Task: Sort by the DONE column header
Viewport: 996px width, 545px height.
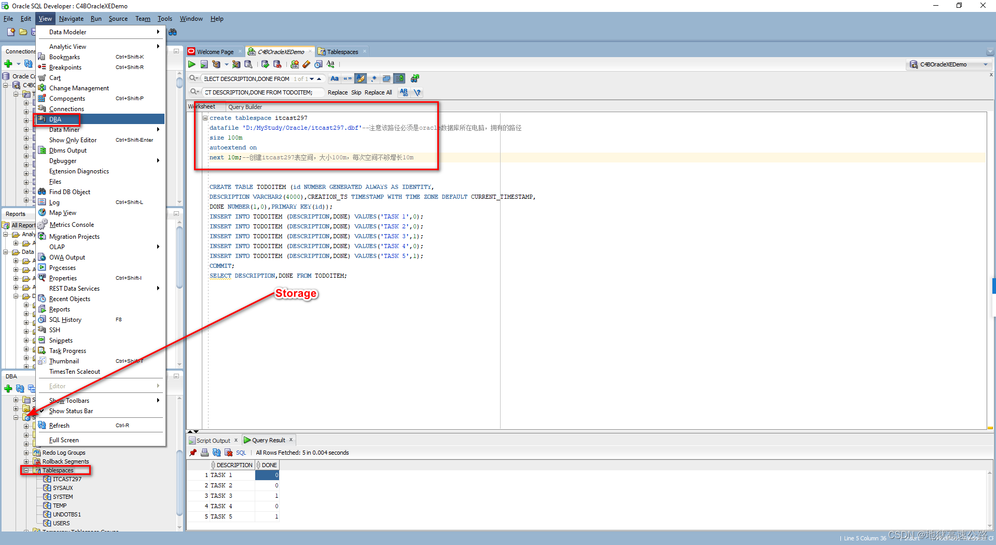Action: [x=267, y=465]
